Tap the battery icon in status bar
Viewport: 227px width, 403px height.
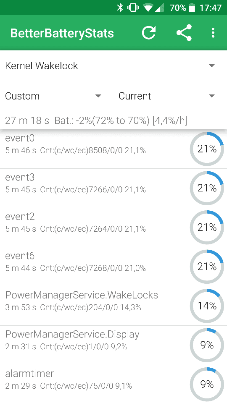[192, 8]
